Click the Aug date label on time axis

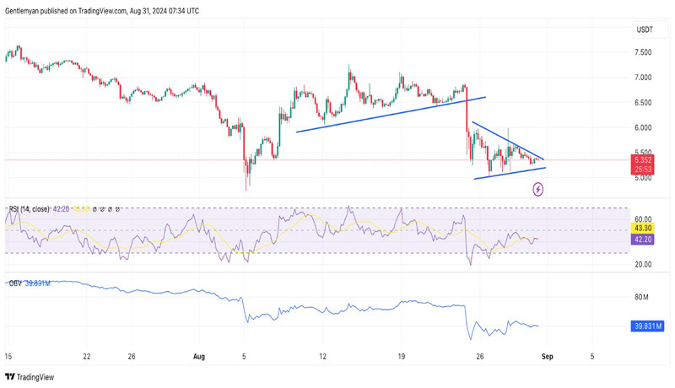pos(199,357)
